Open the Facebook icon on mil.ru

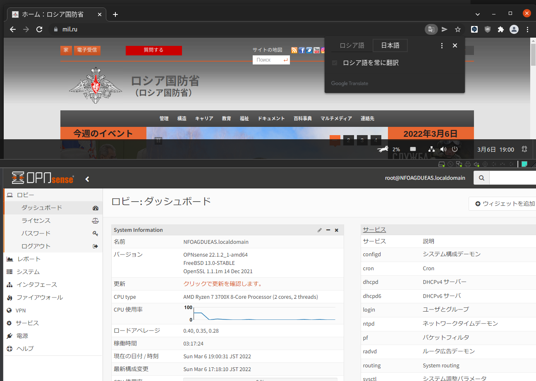pos(302,50)
